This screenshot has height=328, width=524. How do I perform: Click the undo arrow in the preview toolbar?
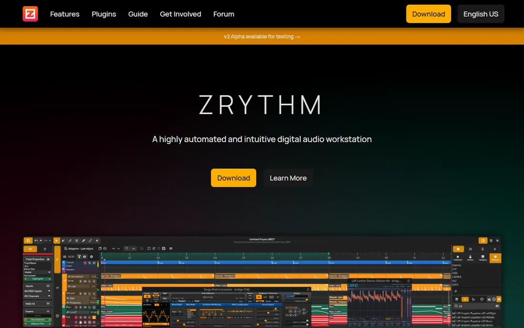36,241
